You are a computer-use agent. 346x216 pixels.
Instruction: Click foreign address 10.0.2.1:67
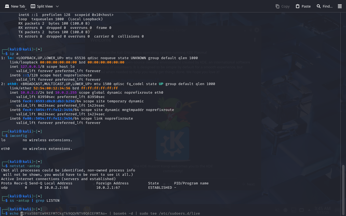click(108, 188)
